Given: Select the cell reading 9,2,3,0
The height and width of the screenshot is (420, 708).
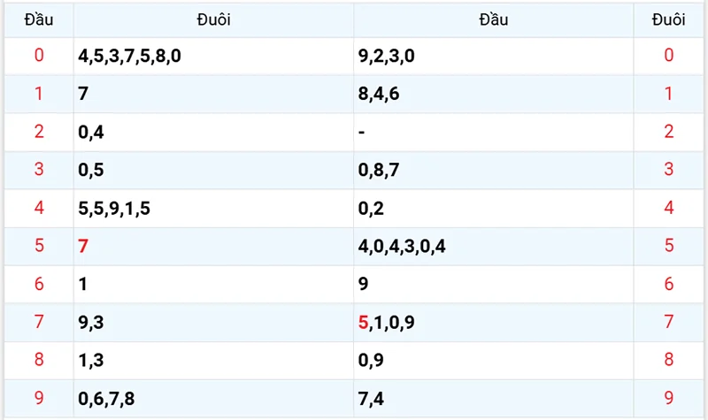Looking at the screenshot, I should tap(386, 57).
